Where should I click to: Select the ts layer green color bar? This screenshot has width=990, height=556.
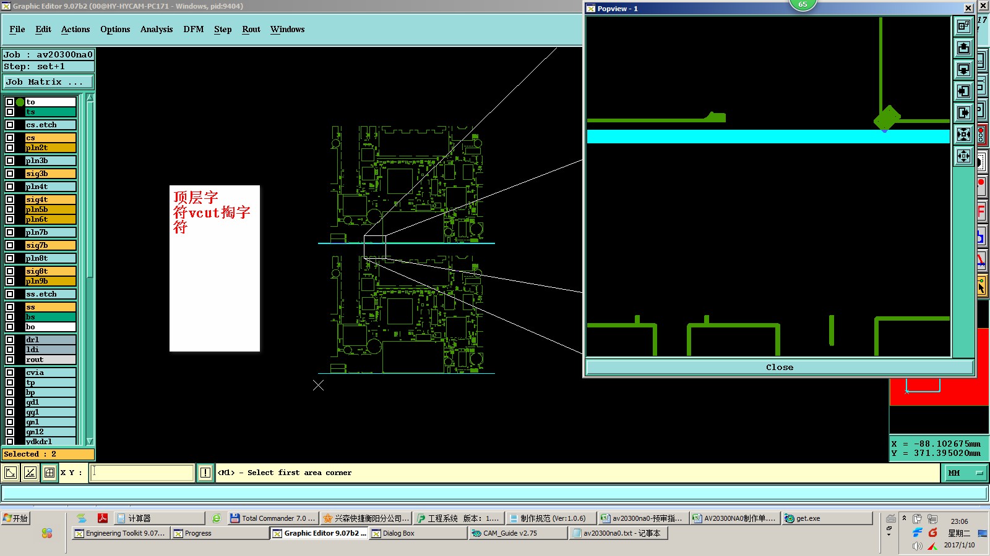pos(50,112)
